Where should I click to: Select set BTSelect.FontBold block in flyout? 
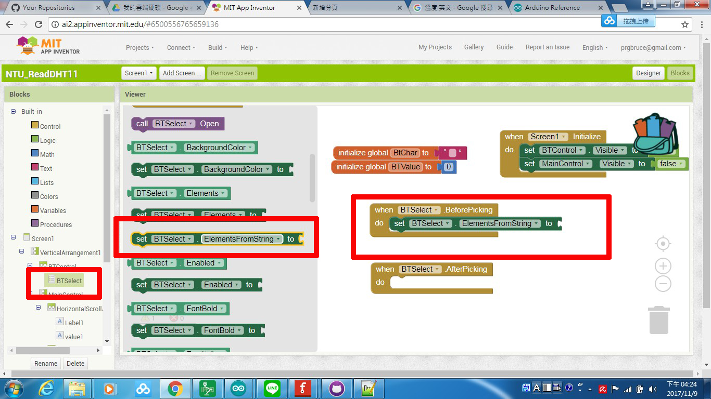[x=198, y=330]
